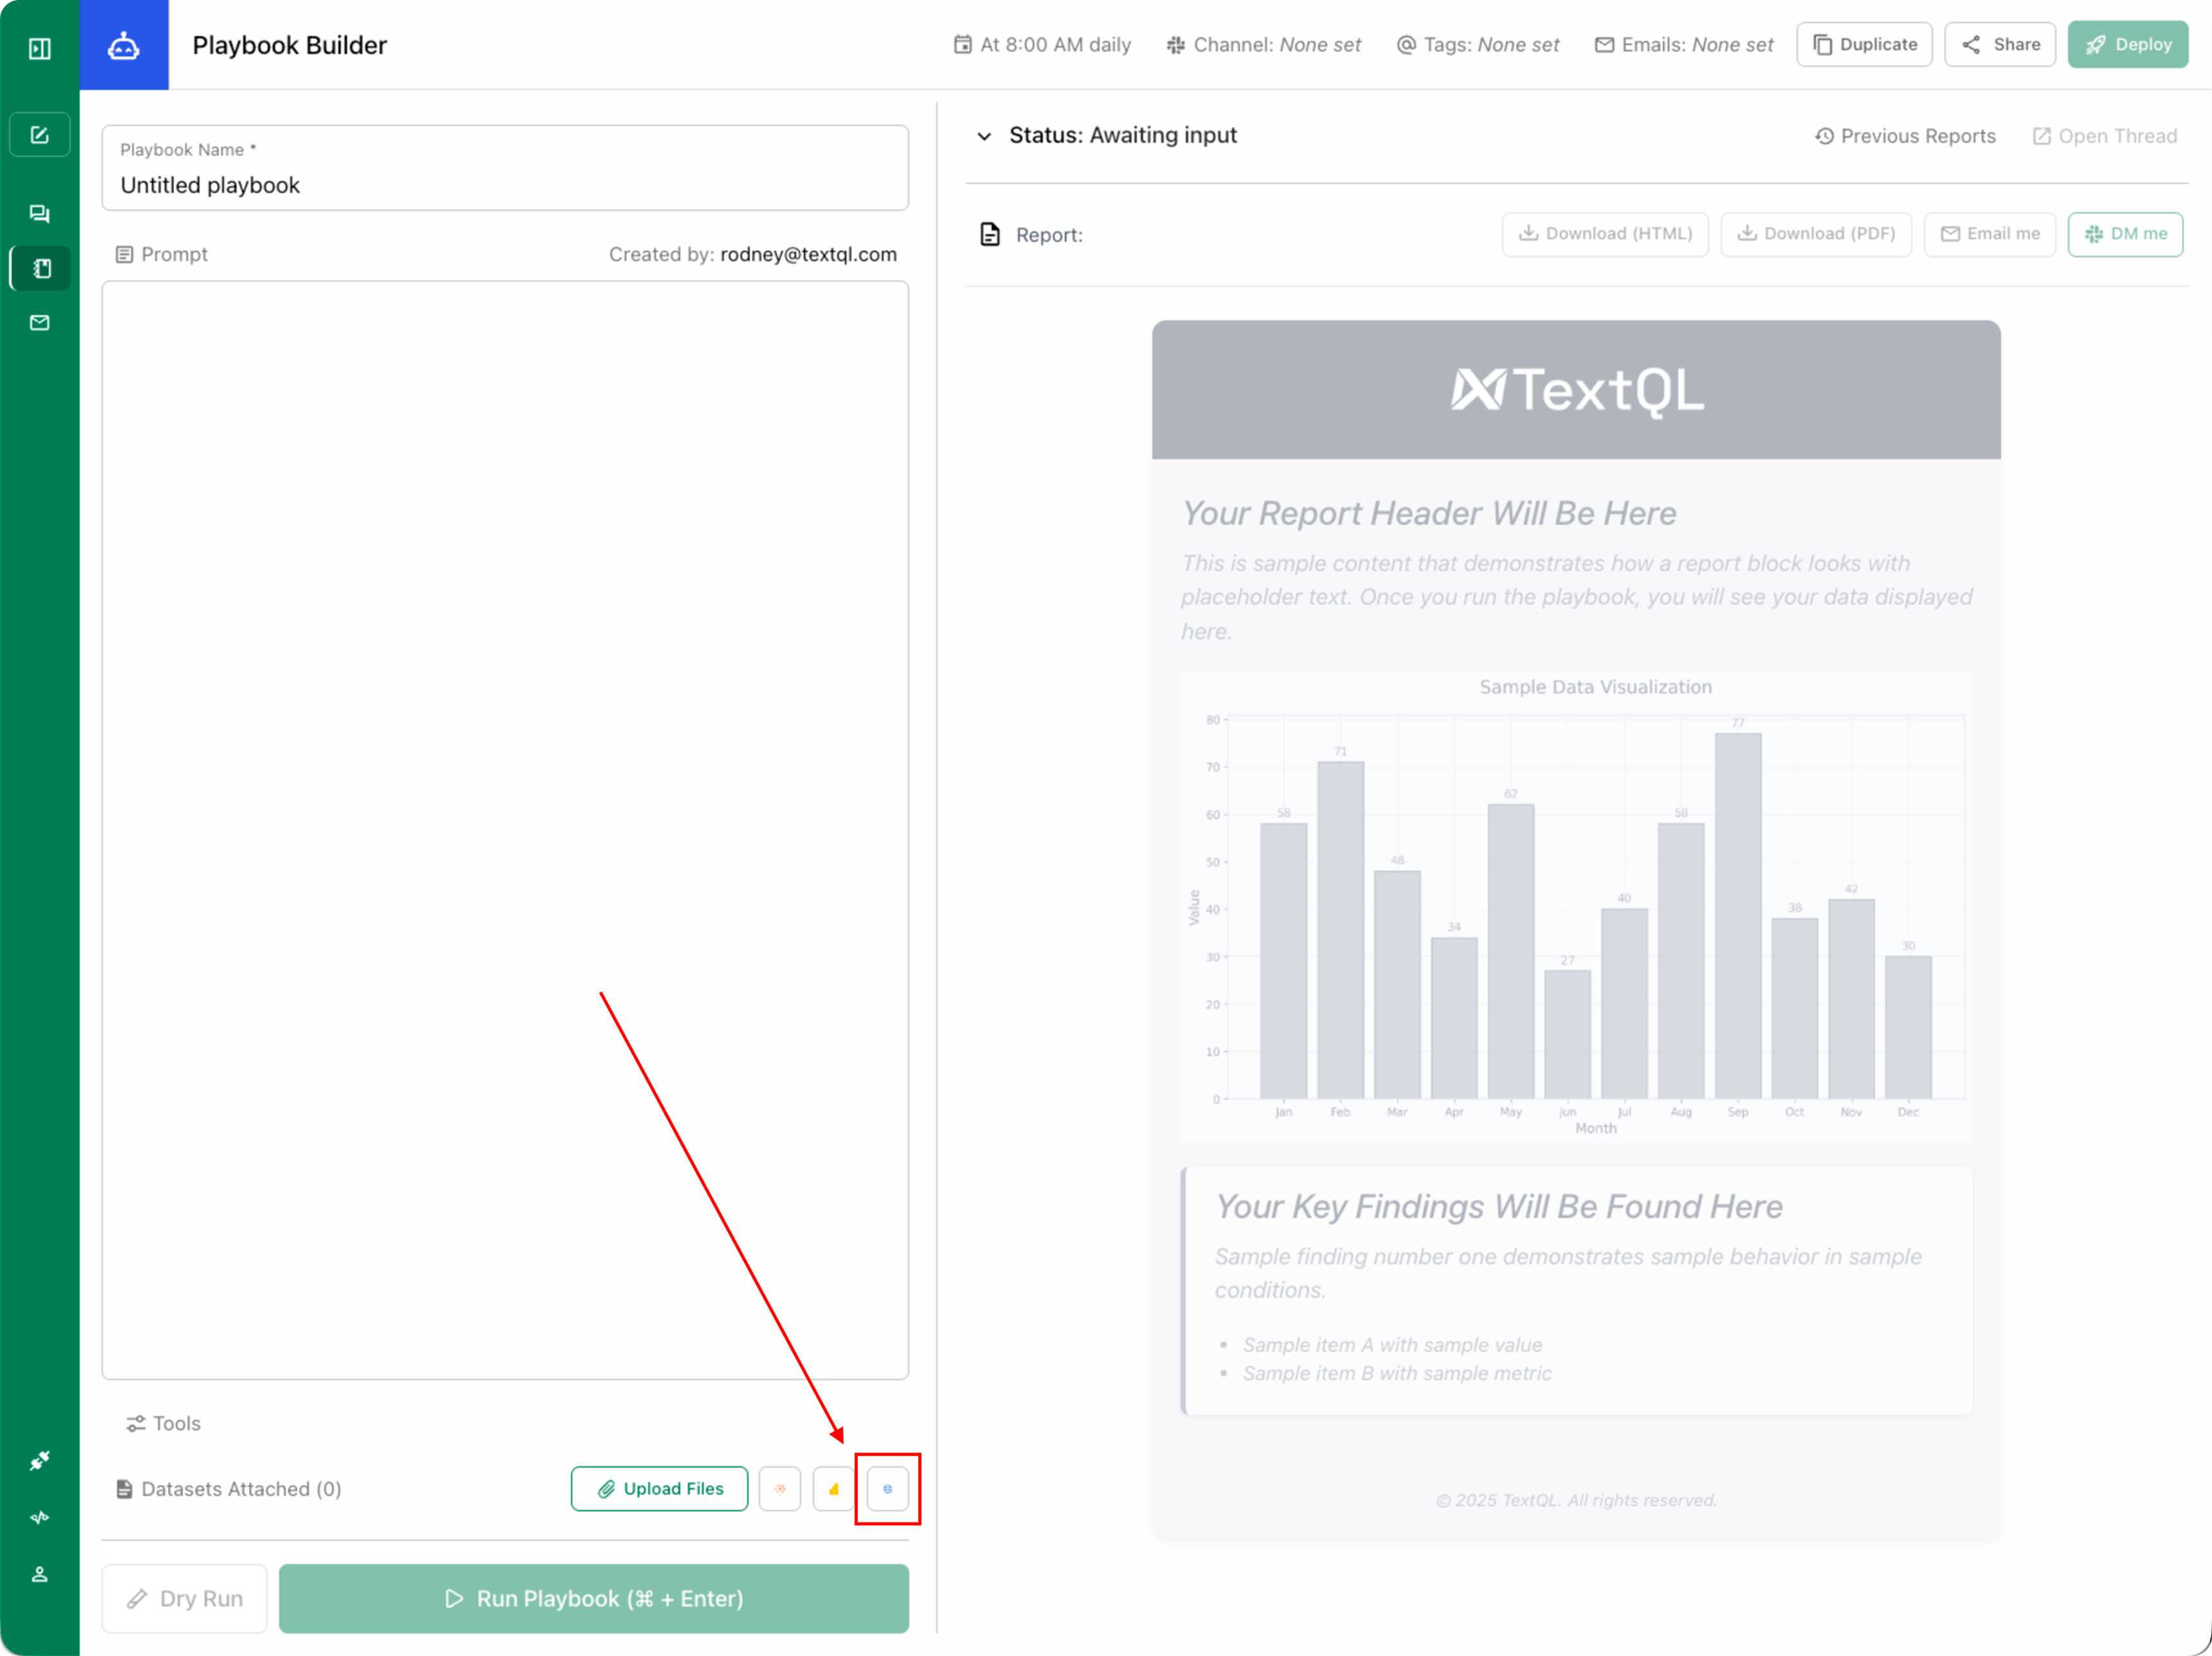Expand the Tools section
This screenshot has height=1656, width=2212.
point(163,1423)
